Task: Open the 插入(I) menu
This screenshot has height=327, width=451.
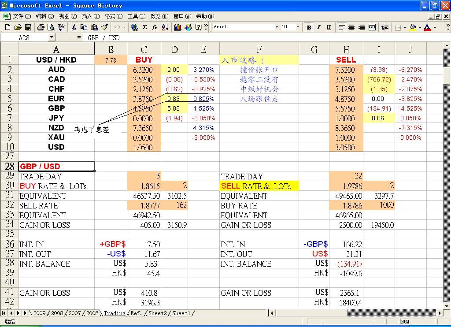Action: pyautogui.click(x=91, y=16)
